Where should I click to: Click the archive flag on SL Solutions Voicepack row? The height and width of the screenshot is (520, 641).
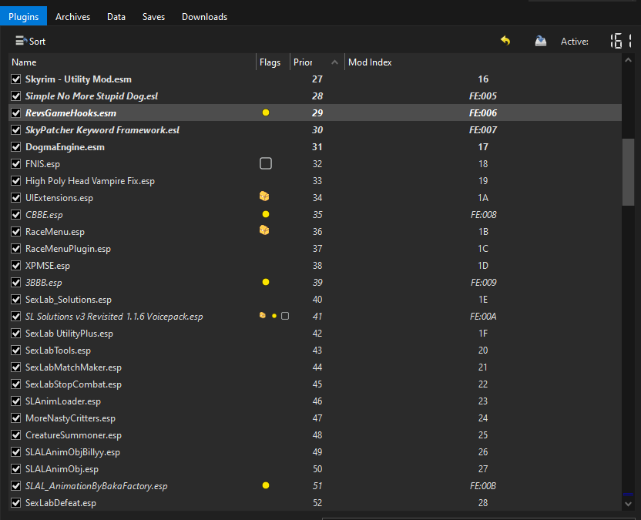pos(263,316)
